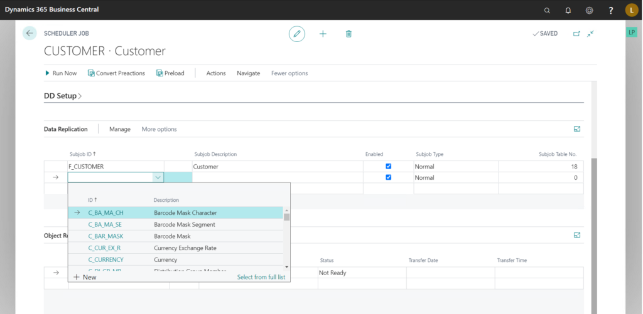
Task: Click the Enabled column header
Action: point(374,154)
